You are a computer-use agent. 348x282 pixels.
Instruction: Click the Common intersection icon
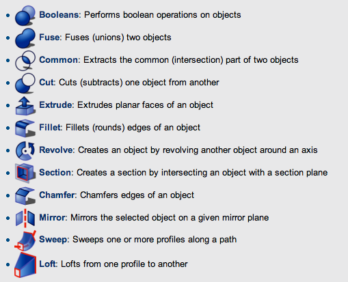(25, 60)
